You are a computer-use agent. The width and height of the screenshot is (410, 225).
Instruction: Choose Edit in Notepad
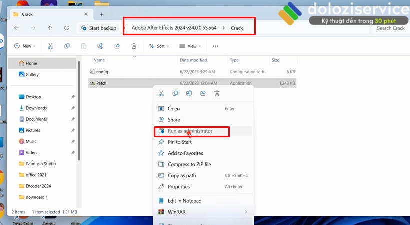tap(203, 201)
